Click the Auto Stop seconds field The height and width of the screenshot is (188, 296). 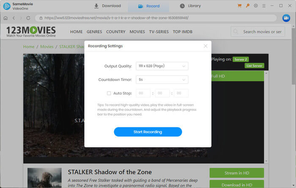coord(181,93)
